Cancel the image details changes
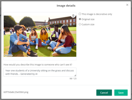 [x=104, y=92]
